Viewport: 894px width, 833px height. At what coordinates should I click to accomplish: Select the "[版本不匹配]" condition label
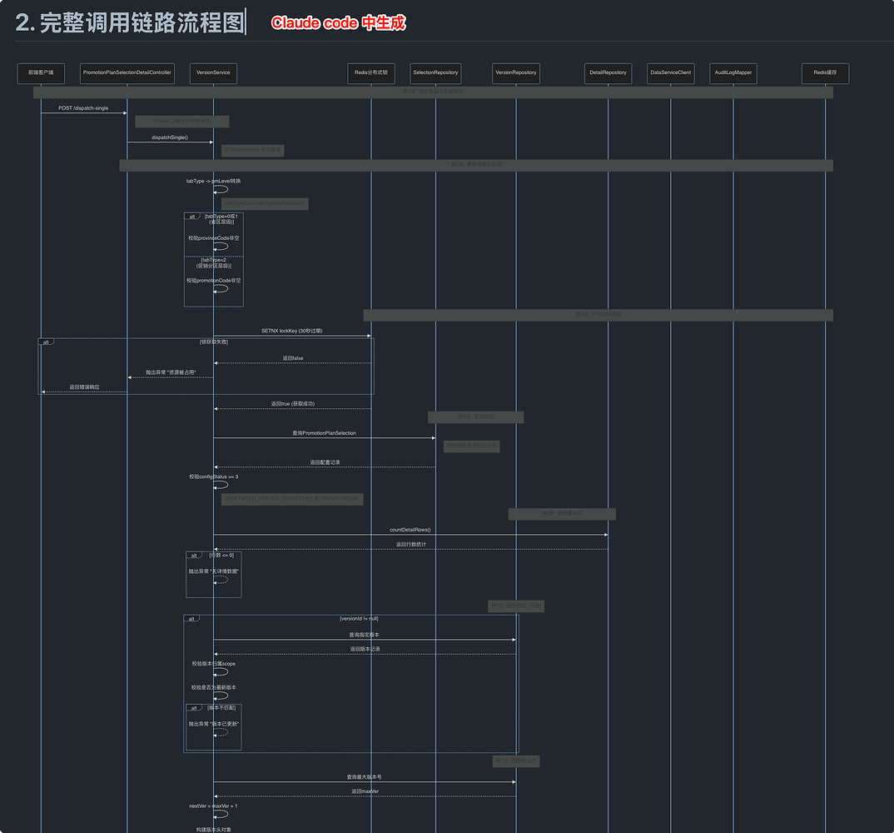(x=221, y=707)
